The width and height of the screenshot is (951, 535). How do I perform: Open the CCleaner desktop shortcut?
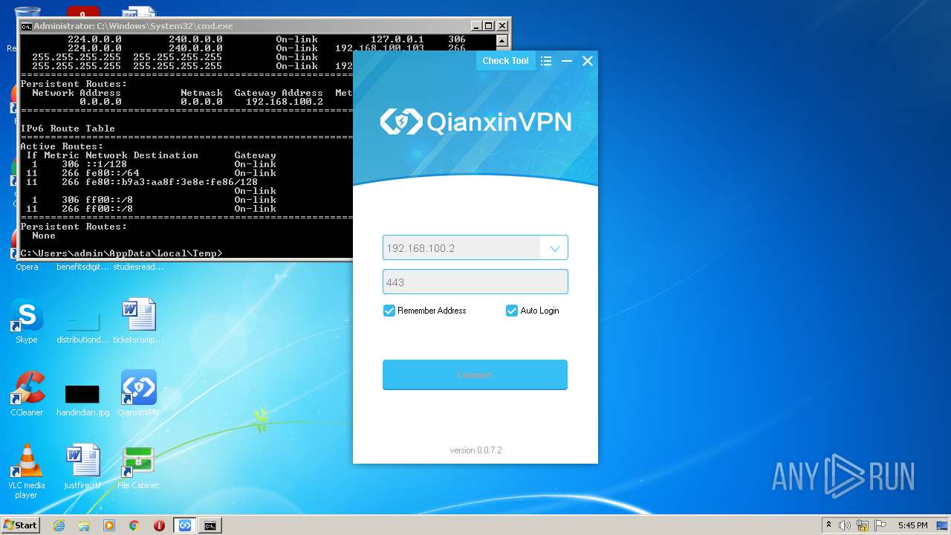click(27, 393)
